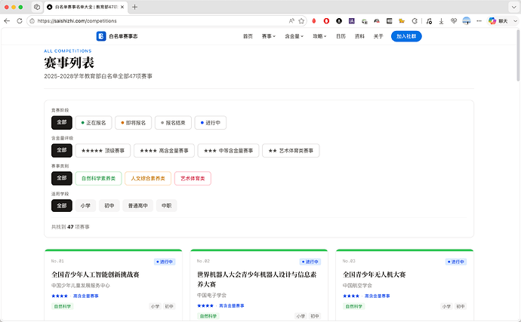521x322 pixels.
Task: Filter by two-star 艺术体育类赛事
Action: (x=291, y=150)
